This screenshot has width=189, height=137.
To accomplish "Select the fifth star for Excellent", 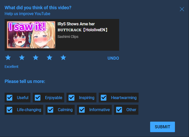I will pos(63,57).
